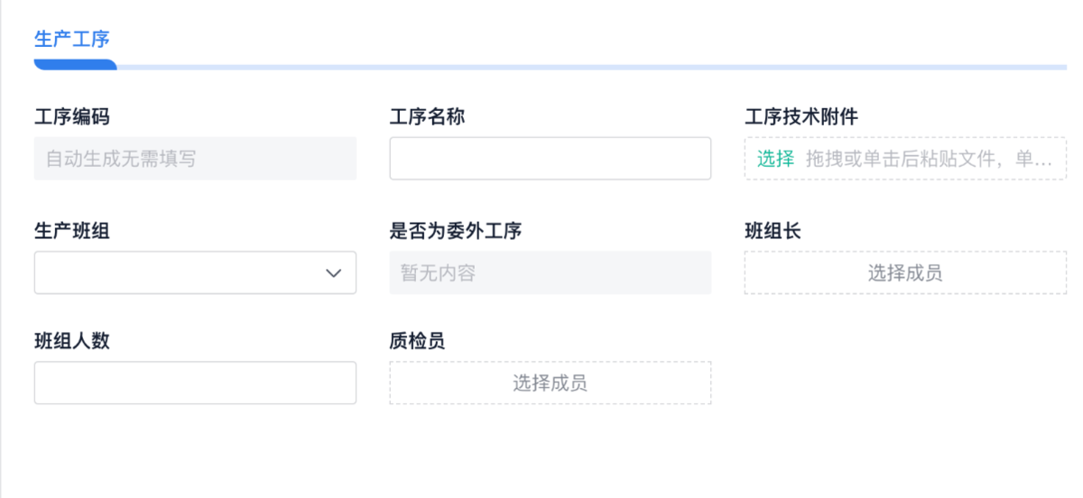Open the 生产班组 dropdown box
This screenshot has height=498, width=1083.
pyautogui.click(x=180, y=272)
